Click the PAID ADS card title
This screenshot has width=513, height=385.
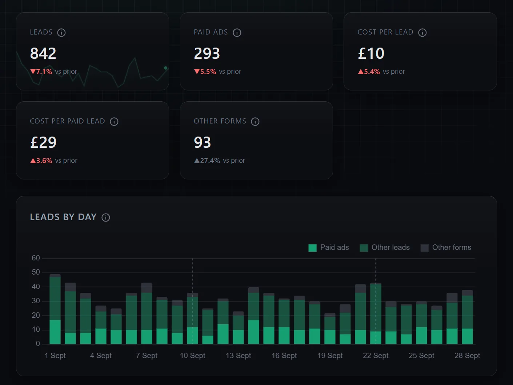coord(211,32)
